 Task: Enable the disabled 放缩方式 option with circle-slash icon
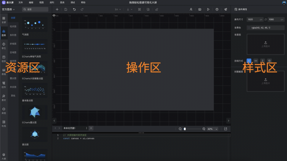[269, 61]
